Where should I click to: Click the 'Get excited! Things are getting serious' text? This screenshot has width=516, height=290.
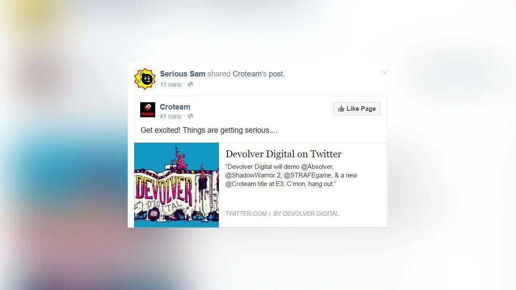tap(209, 130)
